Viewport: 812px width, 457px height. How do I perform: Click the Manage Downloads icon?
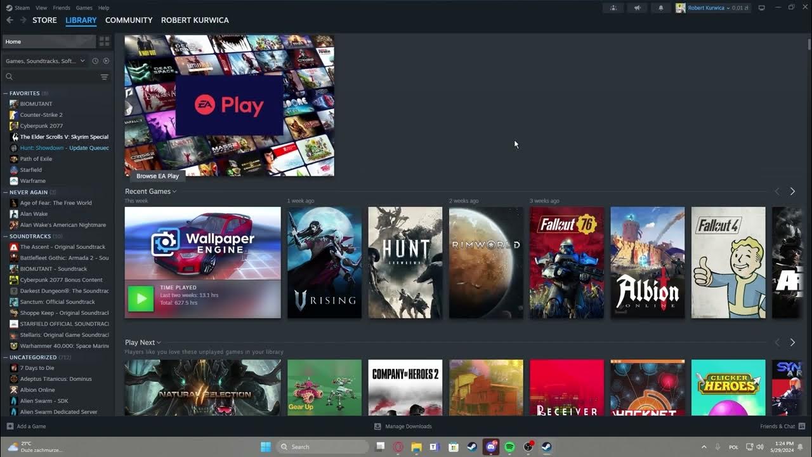[377, 427]
